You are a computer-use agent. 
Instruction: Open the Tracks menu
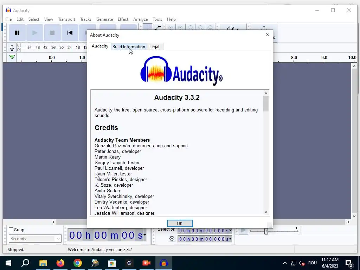tap(86, 19)
